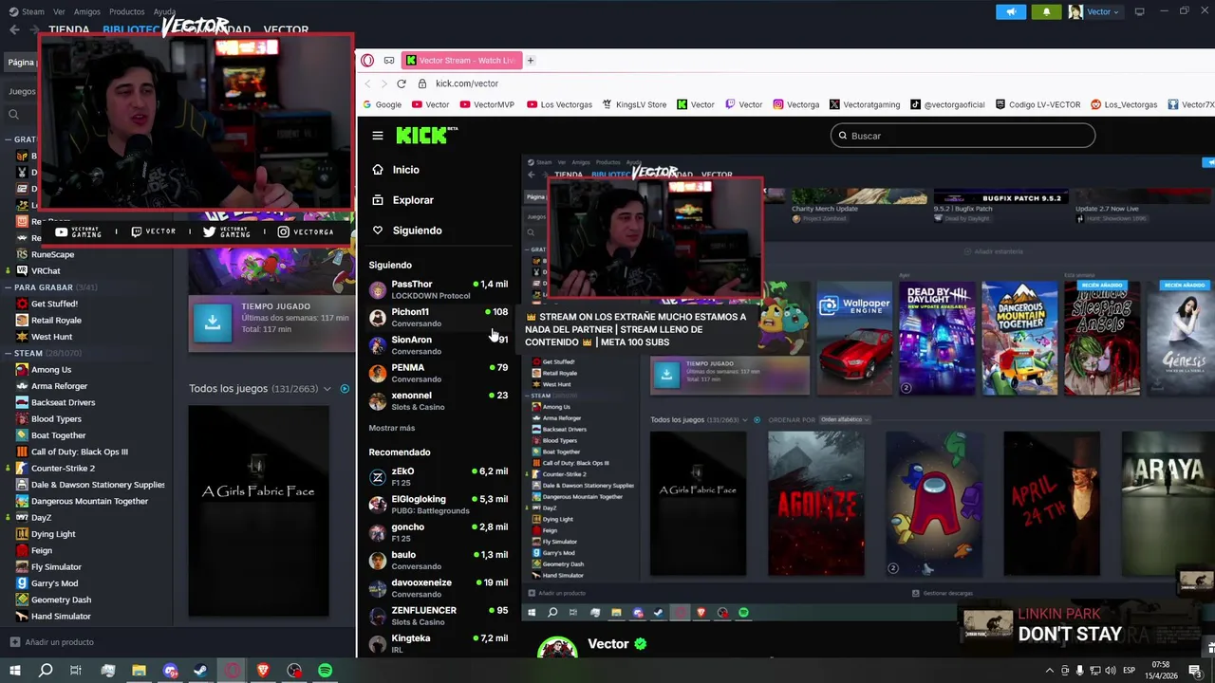
Task: Open the Ayuda menu in Steam
Action: pos(164,11)
